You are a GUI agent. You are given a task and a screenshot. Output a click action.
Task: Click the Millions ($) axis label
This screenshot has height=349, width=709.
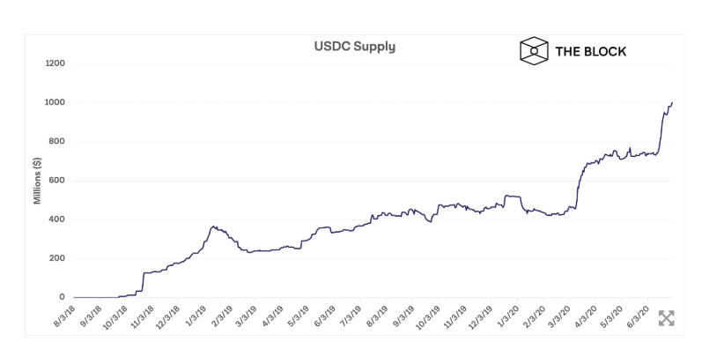click(x=38, y=181)
